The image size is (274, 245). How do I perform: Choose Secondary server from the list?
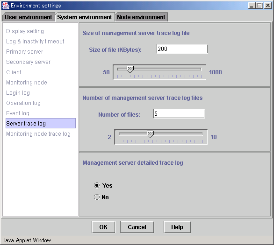(x=29, y=62)
